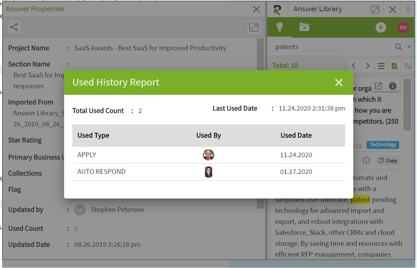The height and width of the screenshot is (268, 417).
Task: Open the folder share tab in Answer Library
Action: point(304,27)
